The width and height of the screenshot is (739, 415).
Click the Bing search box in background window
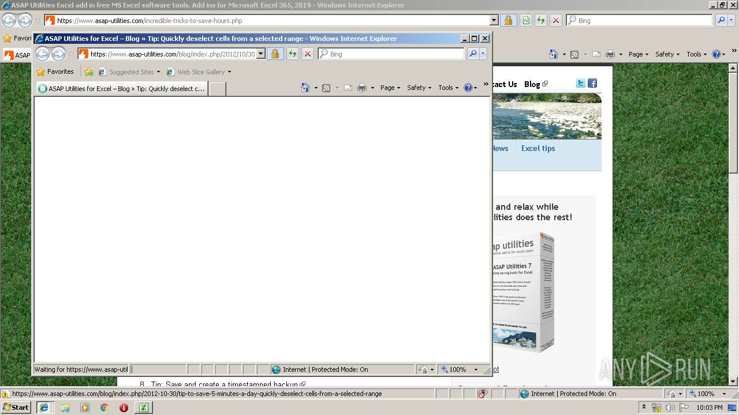[x=639, y=20]
